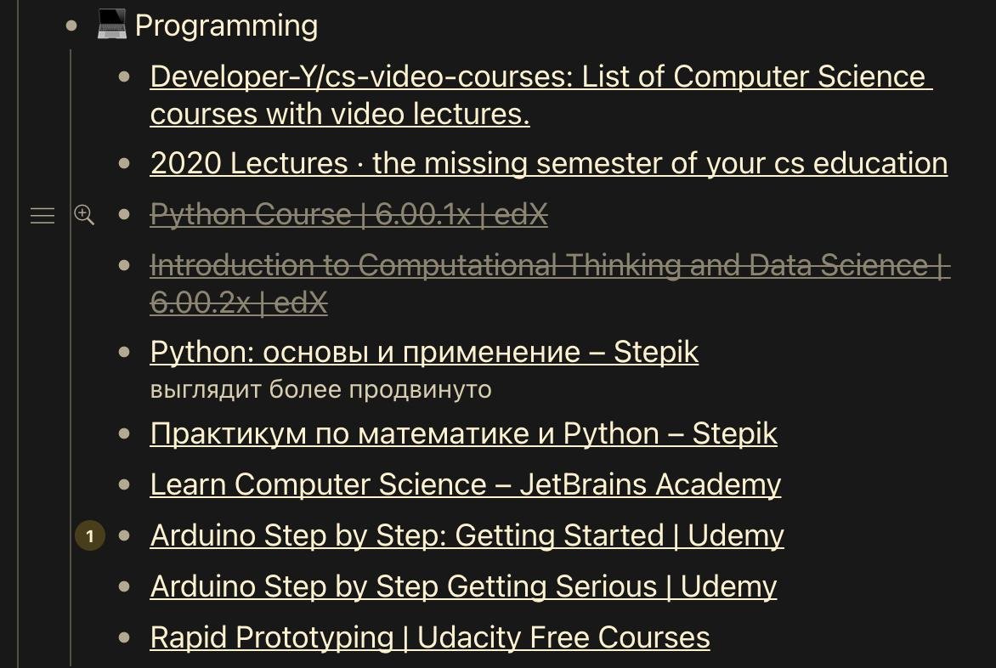Open the hamburger menu beside Python Course
The image size is (996, 668).
42,216
